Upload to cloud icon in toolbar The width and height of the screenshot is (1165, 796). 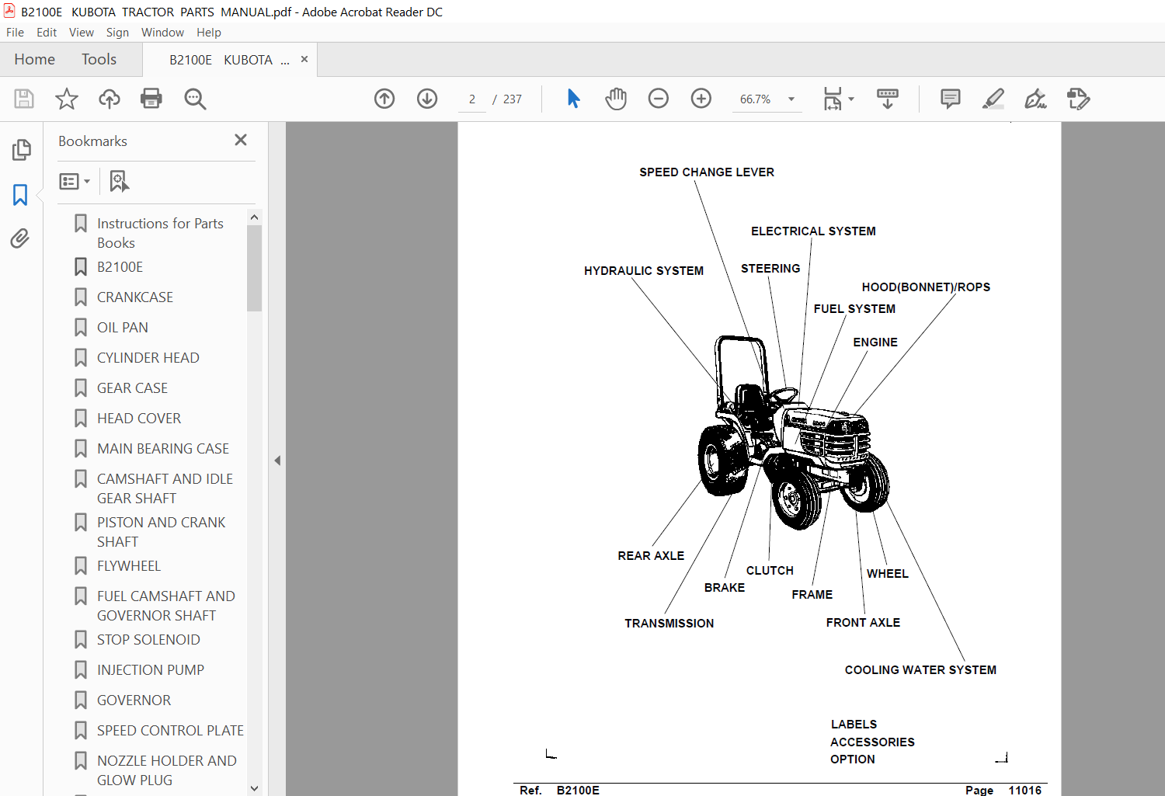(110, 99)
